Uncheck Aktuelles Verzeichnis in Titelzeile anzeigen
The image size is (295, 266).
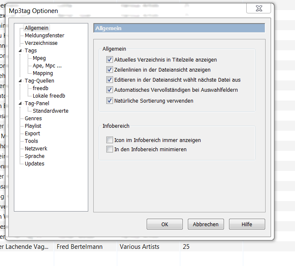click(110, 59)
